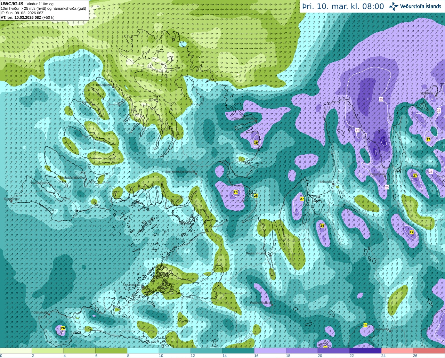Click the Holtavörðuheiði station marker
The width and height of the screenshot is (445, 358).
tap(272, 305)
